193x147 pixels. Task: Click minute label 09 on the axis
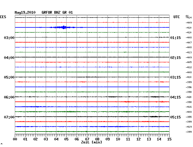point(107,139)
